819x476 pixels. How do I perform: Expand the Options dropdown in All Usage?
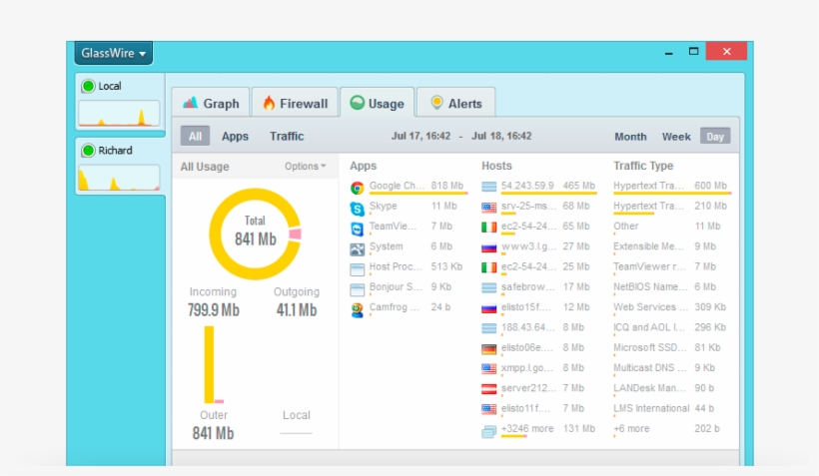click(x=305, y=166)
